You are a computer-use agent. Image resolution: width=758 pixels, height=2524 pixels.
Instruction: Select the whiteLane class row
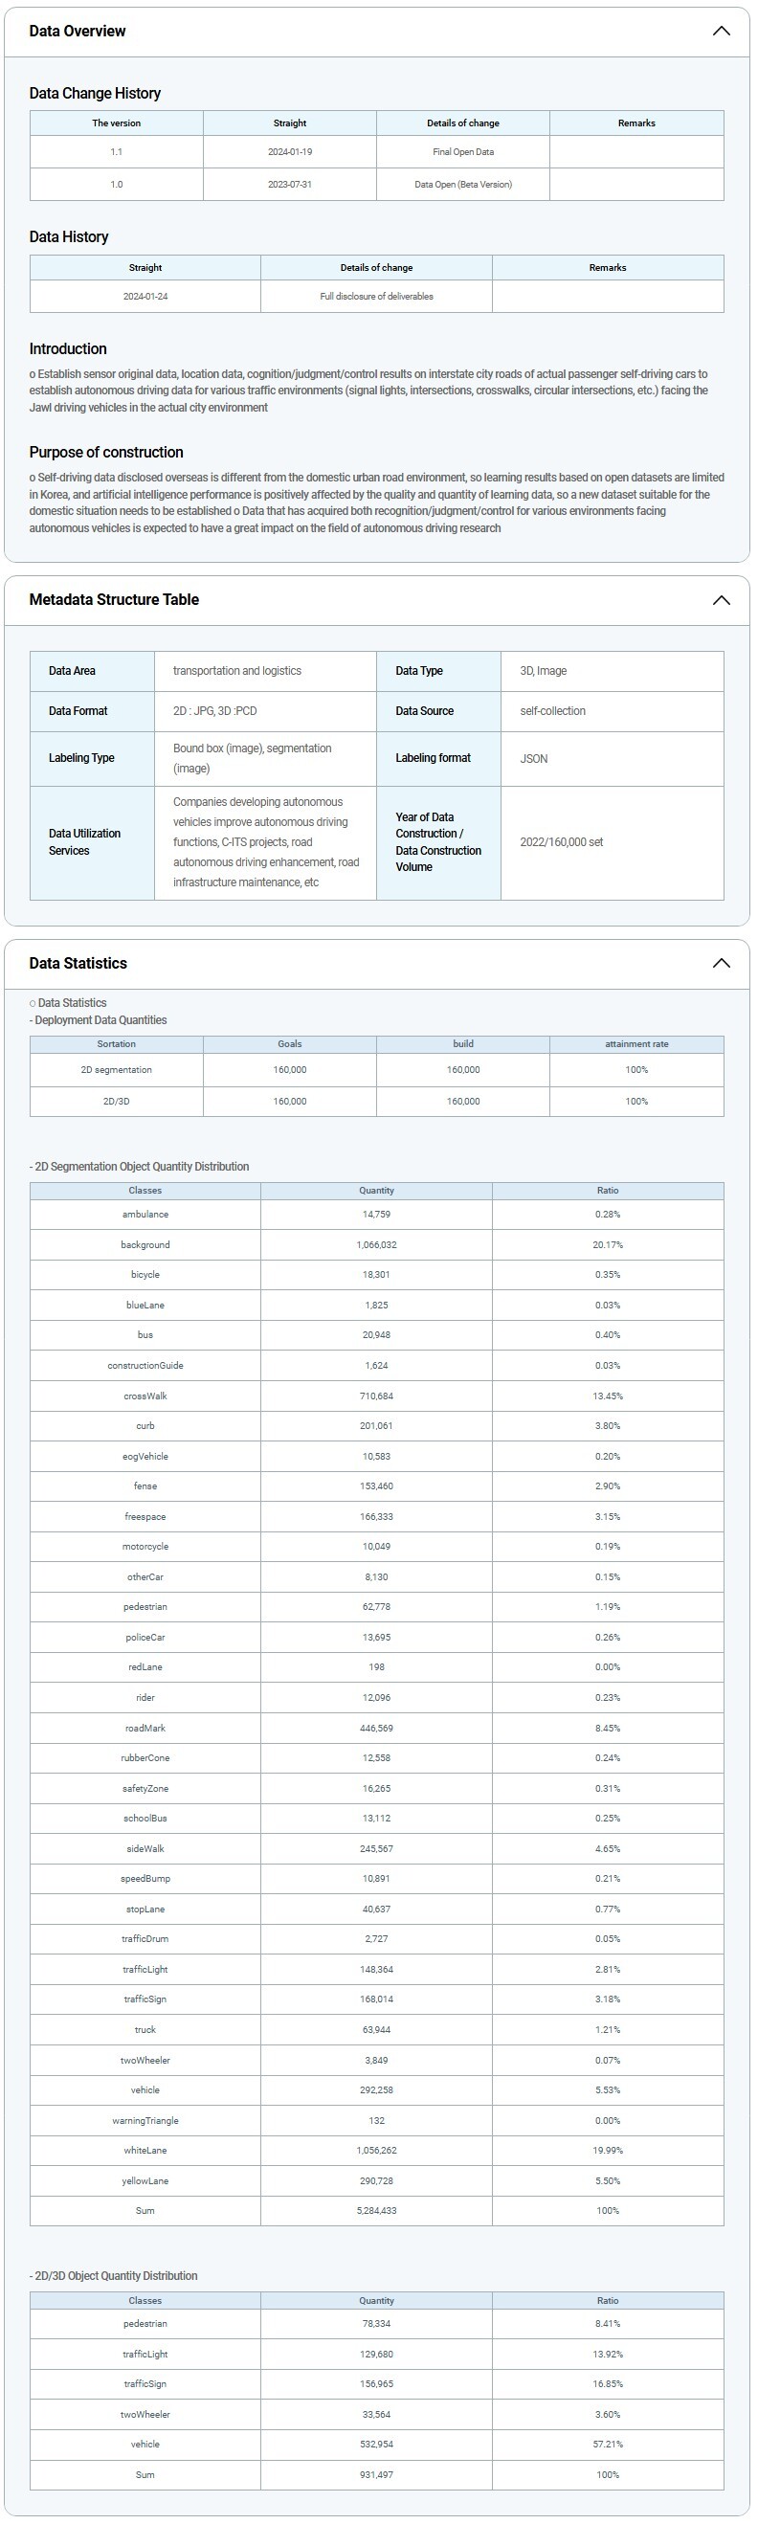coord(145,2151)
